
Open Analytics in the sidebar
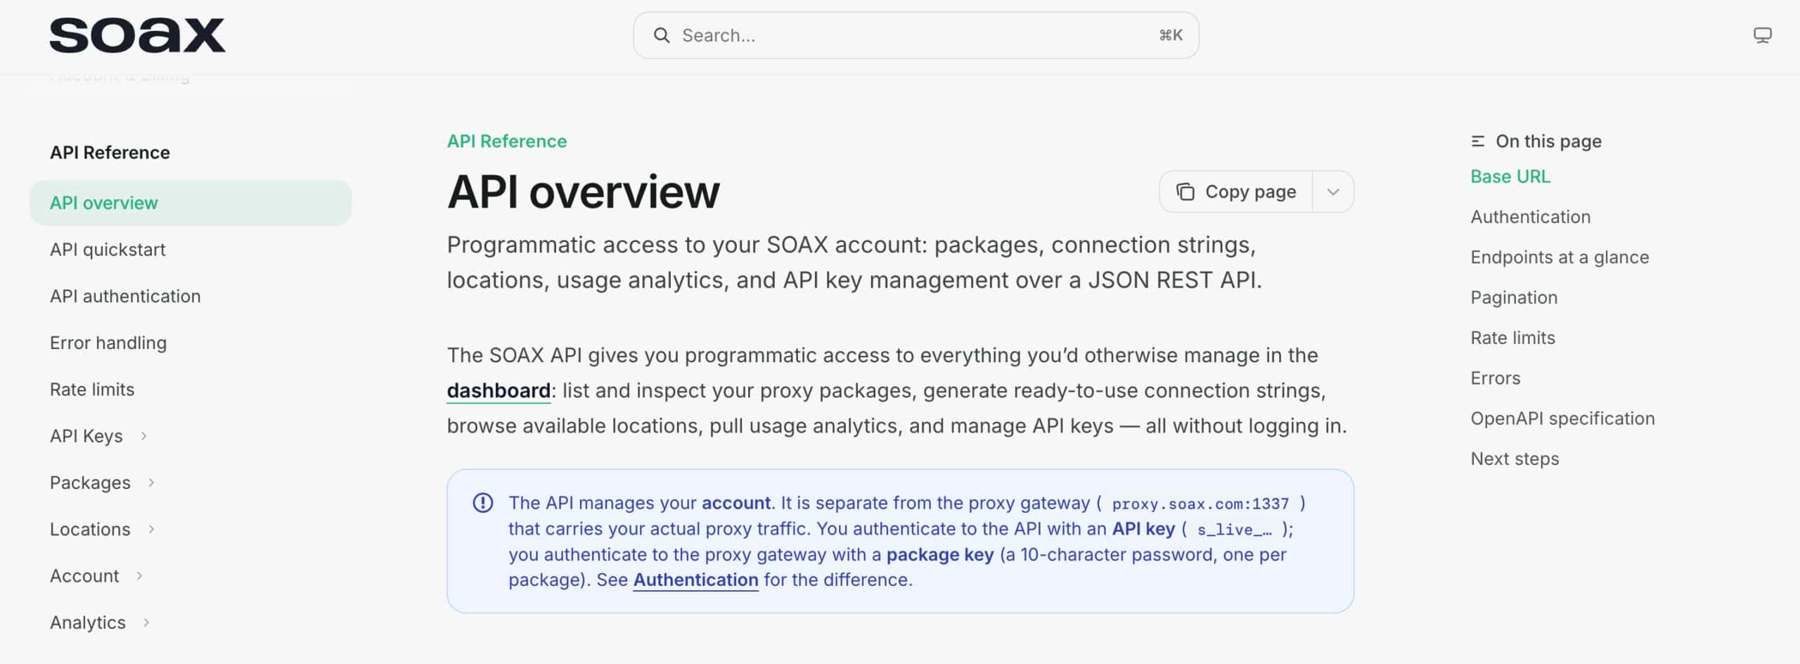[x=88, y=622]
